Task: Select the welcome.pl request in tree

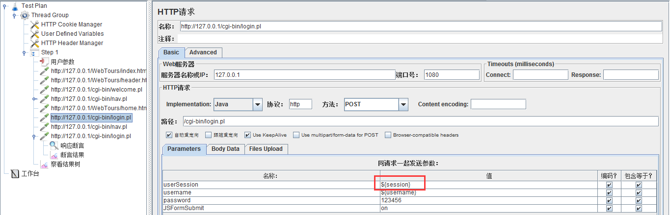Action: point(96,90)
